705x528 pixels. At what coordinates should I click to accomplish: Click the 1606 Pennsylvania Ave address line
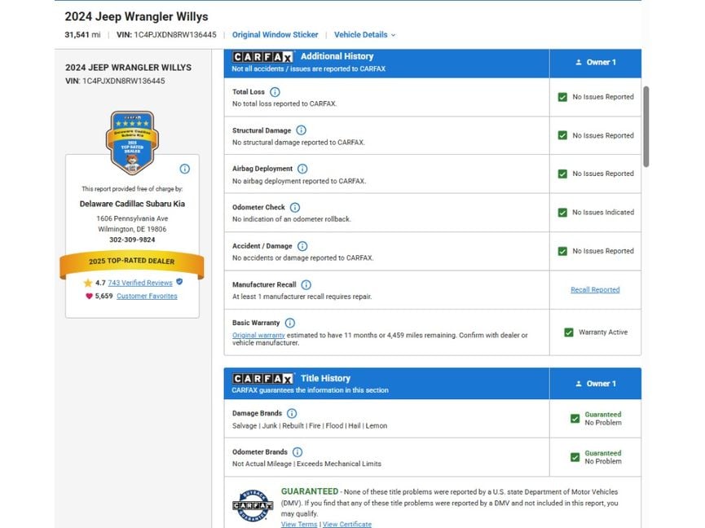132,219
